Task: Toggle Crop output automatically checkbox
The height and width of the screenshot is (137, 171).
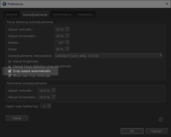Action: point(10,71)
